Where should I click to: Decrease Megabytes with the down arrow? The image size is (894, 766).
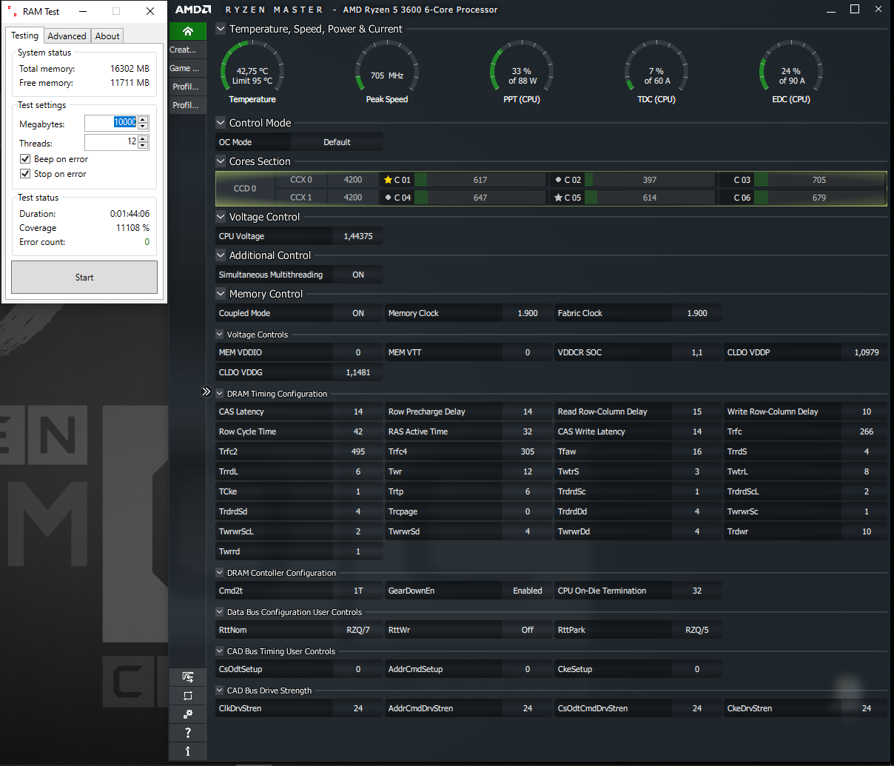click(x=143, y=127)
